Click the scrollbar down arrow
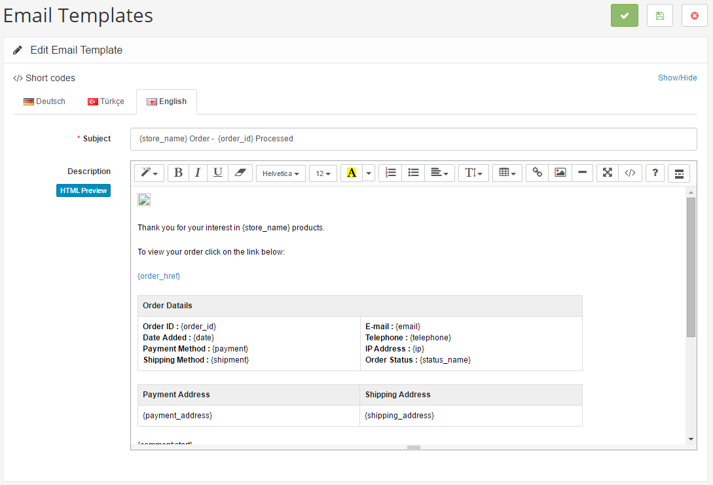713x485 pixels. click(x=691, y=439)
